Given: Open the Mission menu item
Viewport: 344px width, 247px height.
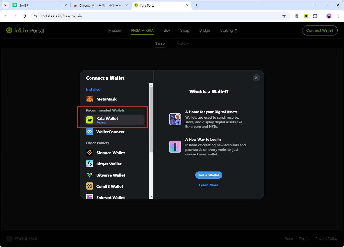Looking at the screenshot, I should click(x=114, y=30).
